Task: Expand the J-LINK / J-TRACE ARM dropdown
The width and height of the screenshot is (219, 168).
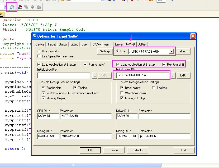Action: coord(172,52)
